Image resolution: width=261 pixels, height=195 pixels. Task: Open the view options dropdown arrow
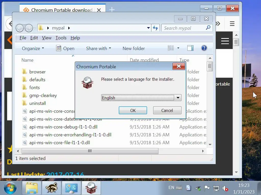178,48
